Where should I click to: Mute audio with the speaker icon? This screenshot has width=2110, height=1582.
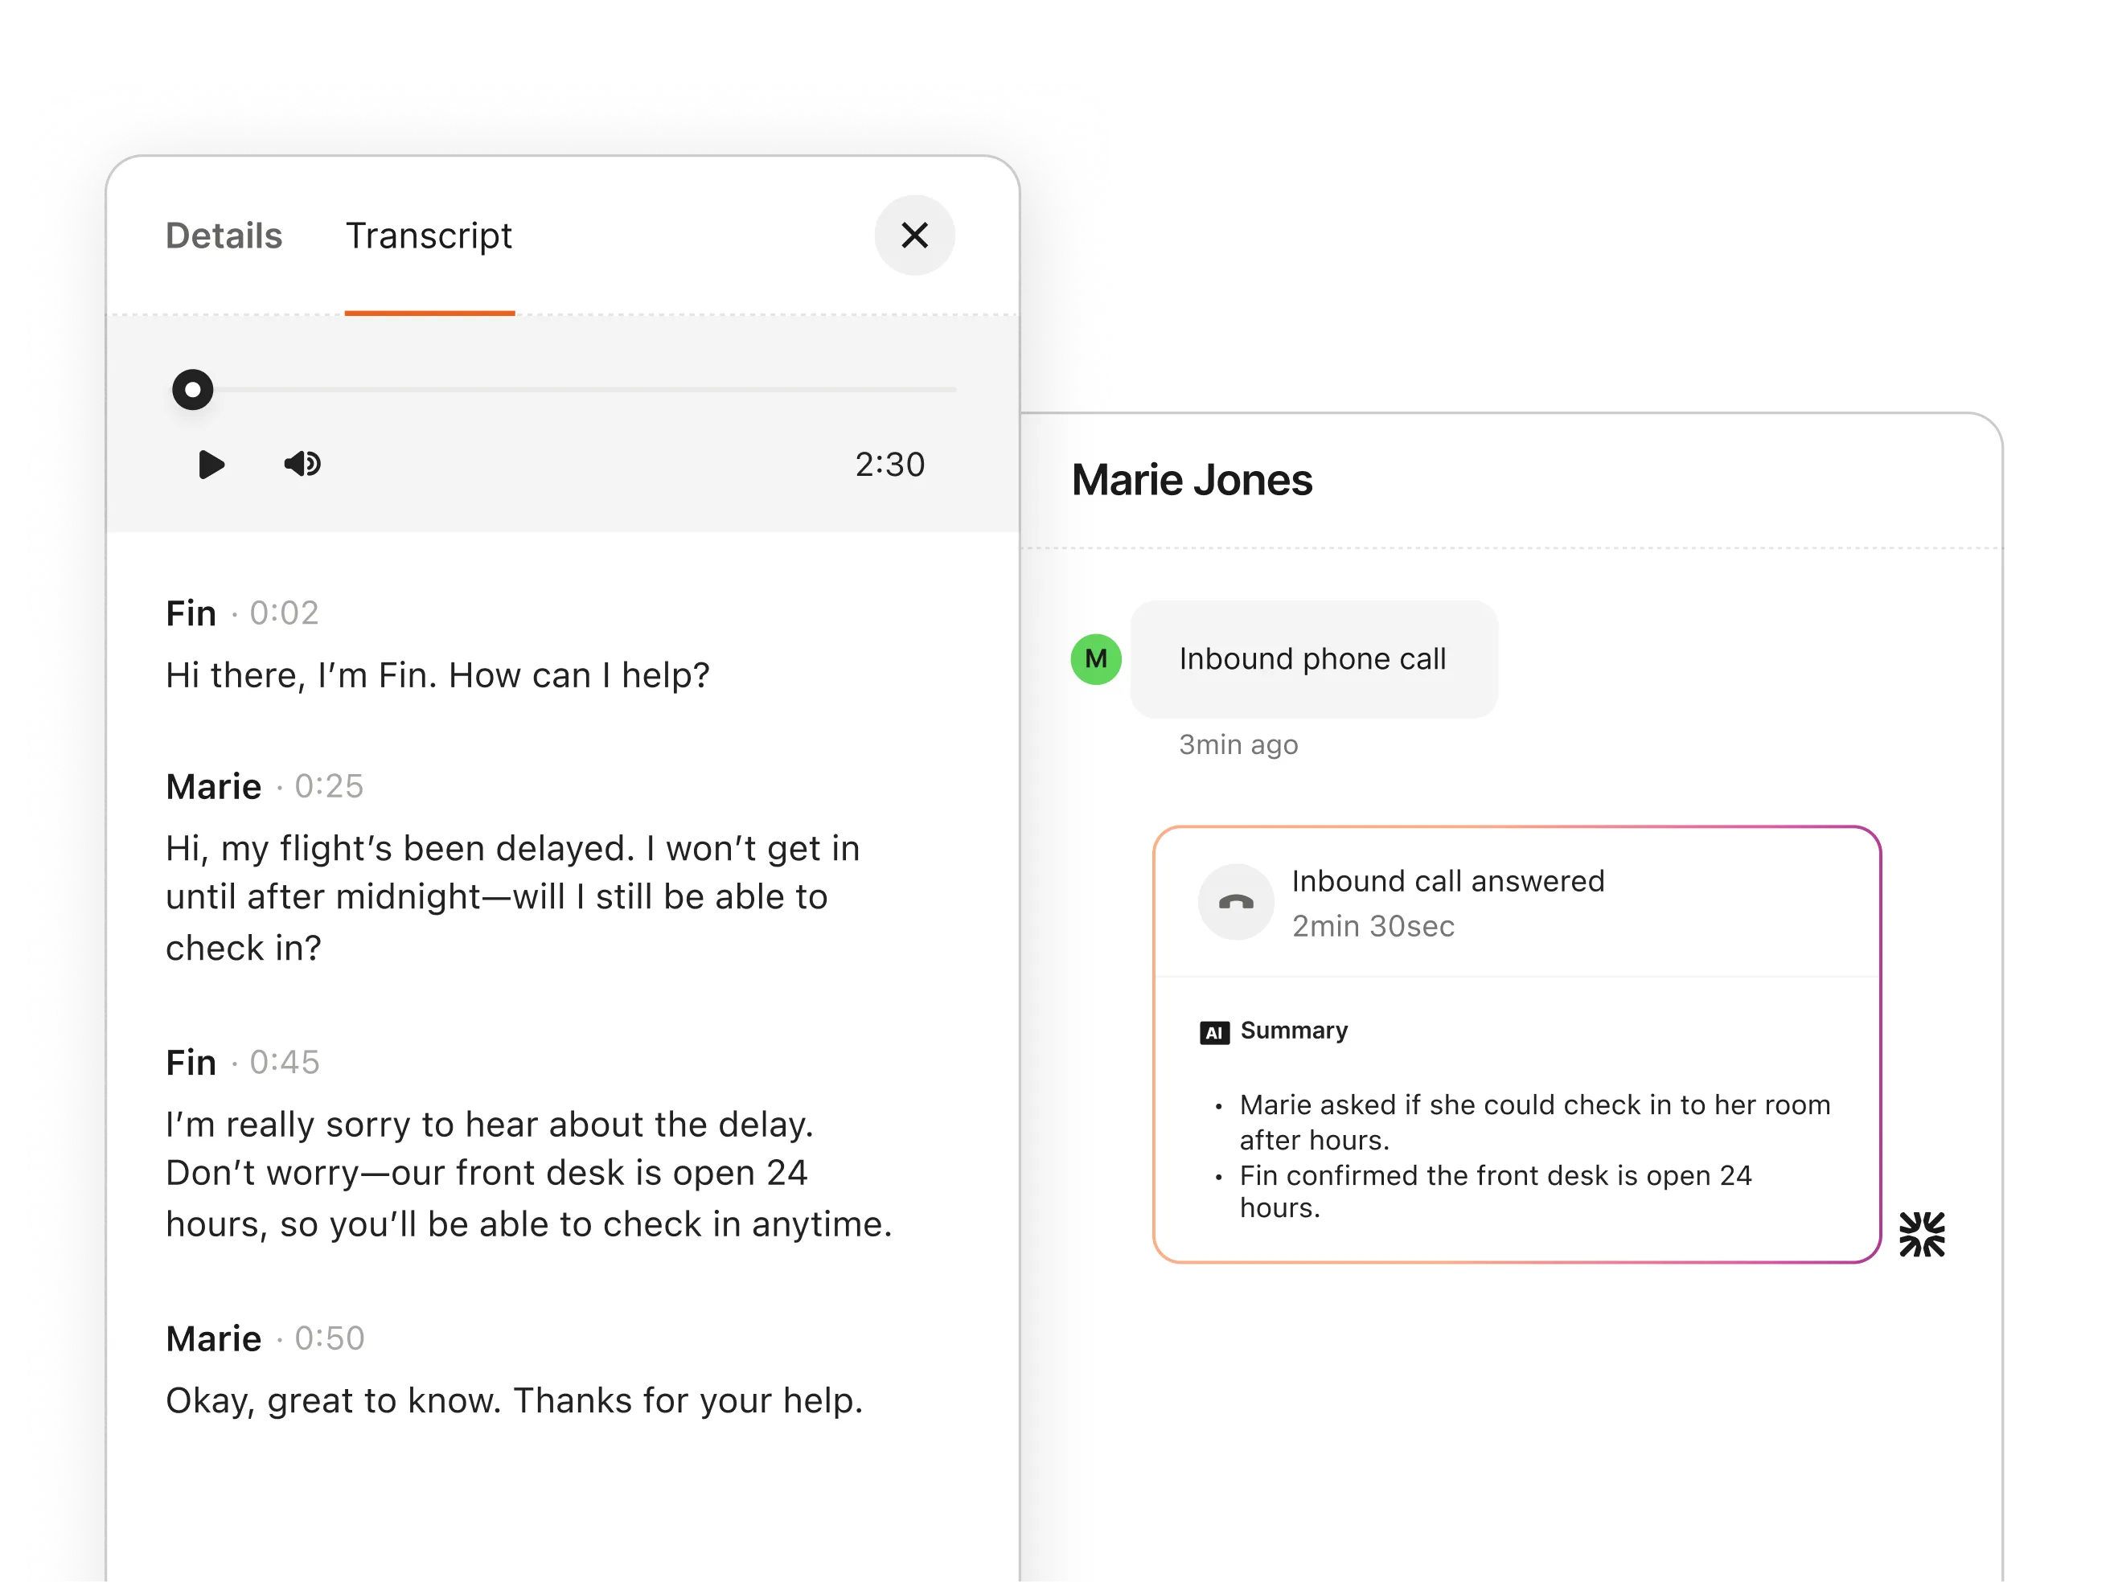tap(302, 465)
